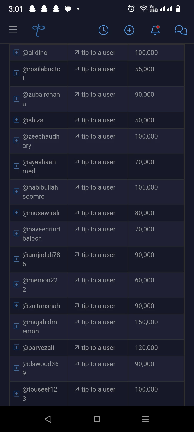Select tip to a user for @zeechaudhary
The width and height of the screenshot is (194, 432).
[95, 136]
